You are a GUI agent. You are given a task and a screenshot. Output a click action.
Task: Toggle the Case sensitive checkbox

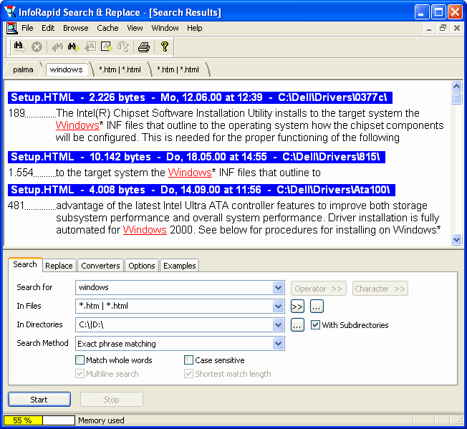(189, 360)
